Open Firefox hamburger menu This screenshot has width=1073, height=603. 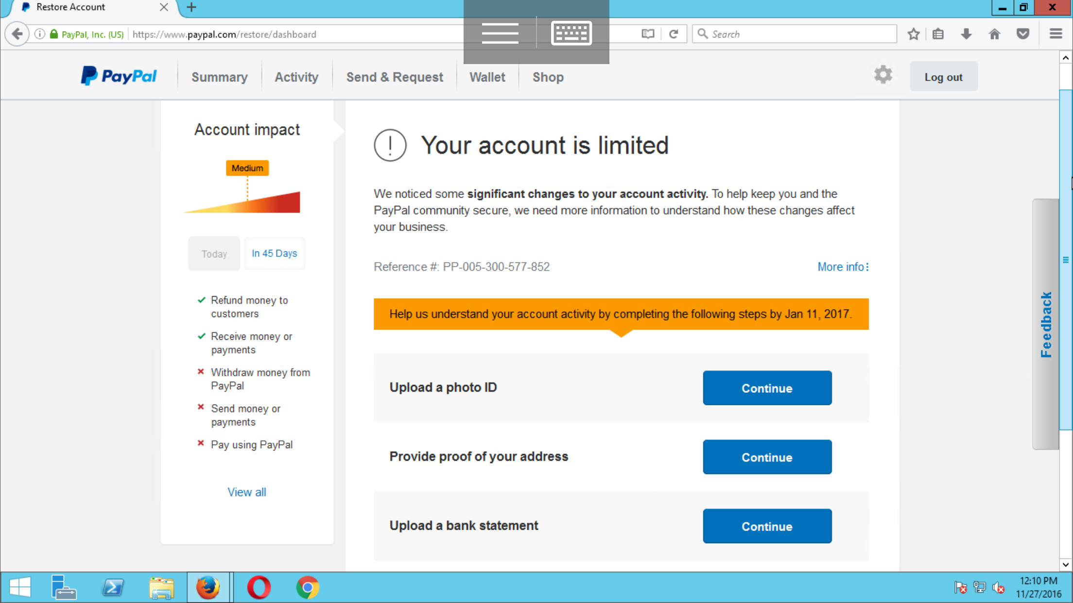pos(1056,34)
